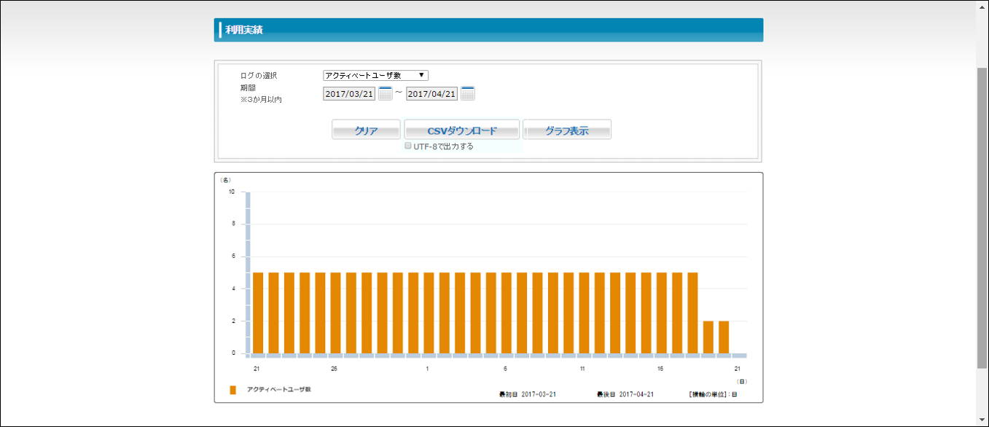Image resolution: width=989 pixels, height=427 pixels.
Task: Click the 利用実績 section header
Action: pyautogui.click(x=488, y=30)
